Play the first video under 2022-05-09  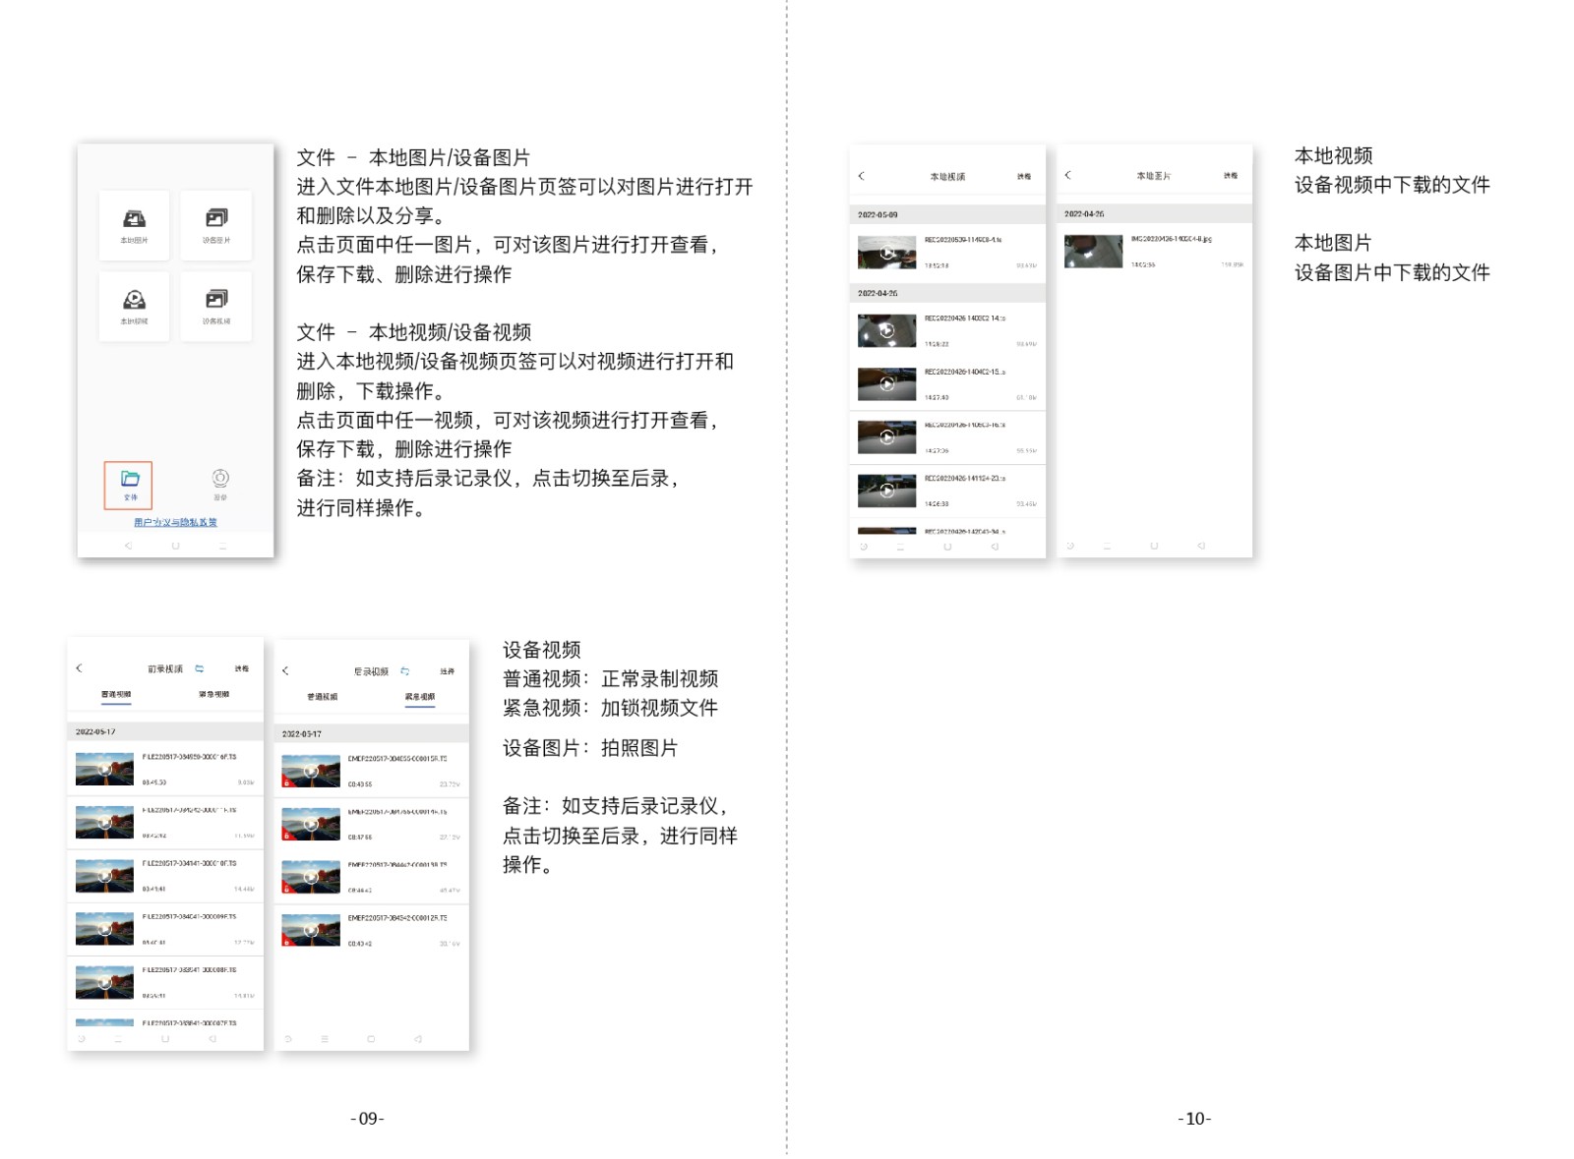coord(886,253)
